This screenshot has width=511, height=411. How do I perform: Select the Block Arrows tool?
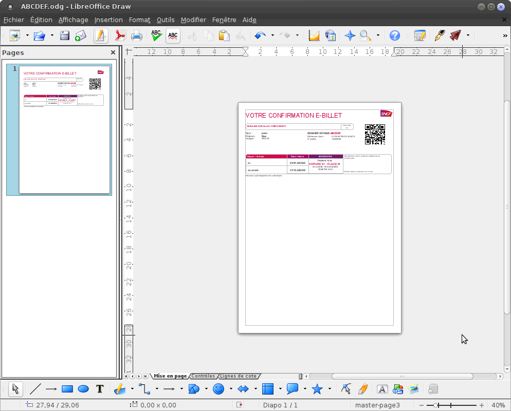point(243,389)
